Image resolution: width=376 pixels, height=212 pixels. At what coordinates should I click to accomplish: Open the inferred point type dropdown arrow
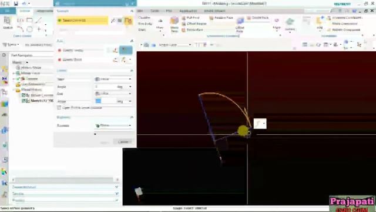pos(130,60)
